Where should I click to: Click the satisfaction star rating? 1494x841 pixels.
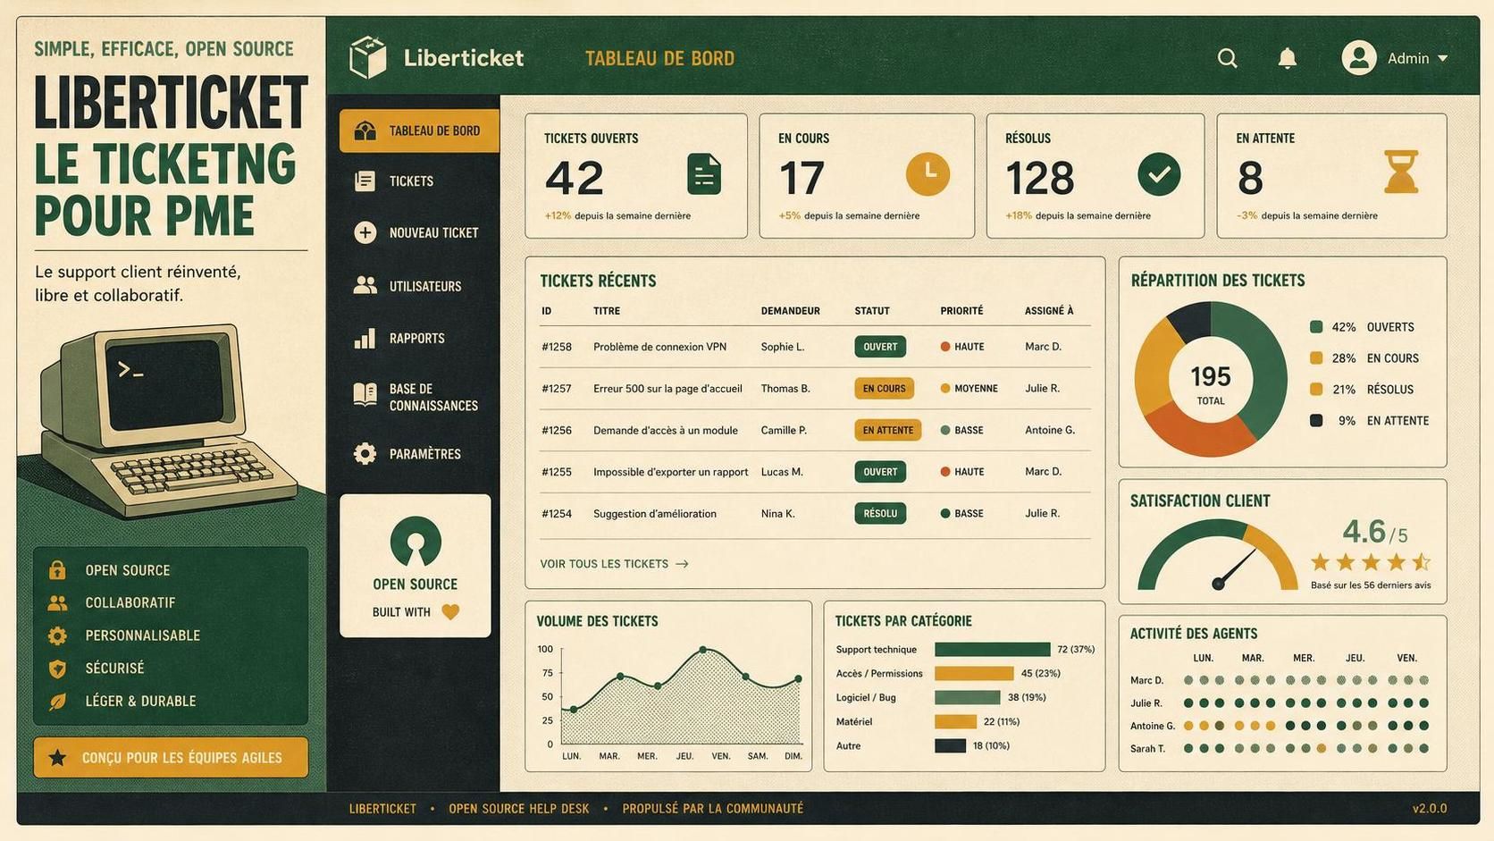1371,562
